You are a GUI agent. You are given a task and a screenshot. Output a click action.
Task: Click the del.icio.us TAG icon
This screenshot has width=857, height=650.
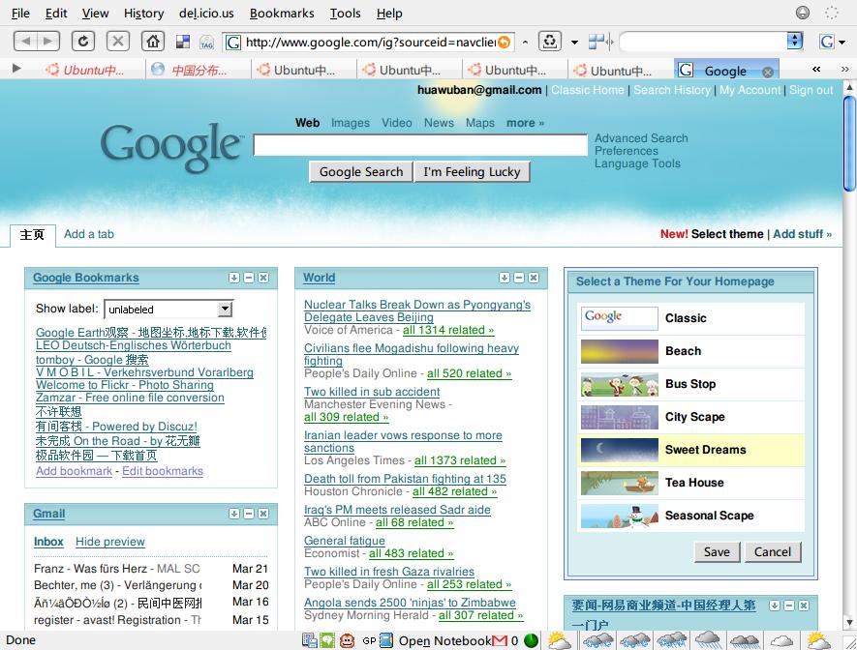click(x=206, y=42)
